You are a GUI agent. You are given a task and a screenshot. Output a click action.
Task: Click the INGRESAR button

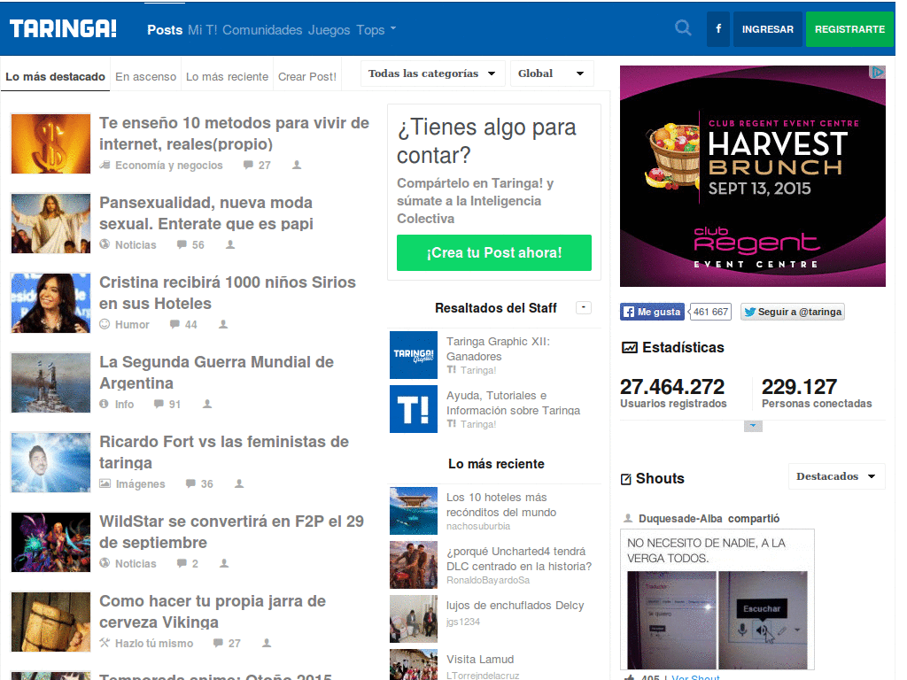point(768,29)
